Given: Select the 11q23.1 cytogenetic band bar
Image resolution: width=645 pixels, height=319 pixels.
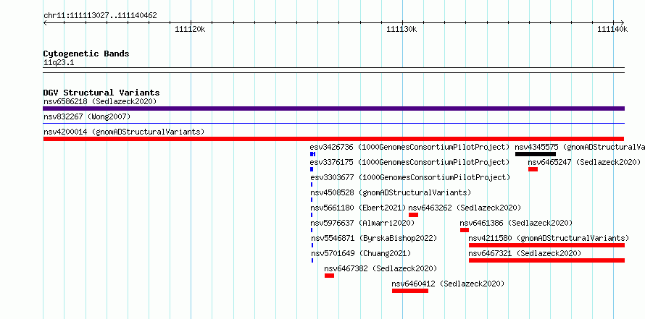Looking at the screenshot, I should pyautogui.click(x=333, y=70).
